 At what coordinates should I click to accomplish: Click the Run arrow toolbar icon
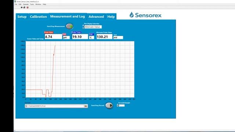(x=21, y=7)
